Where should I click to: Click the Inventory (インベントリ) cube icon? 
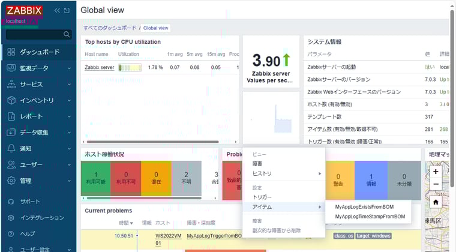tap(11, 100)
